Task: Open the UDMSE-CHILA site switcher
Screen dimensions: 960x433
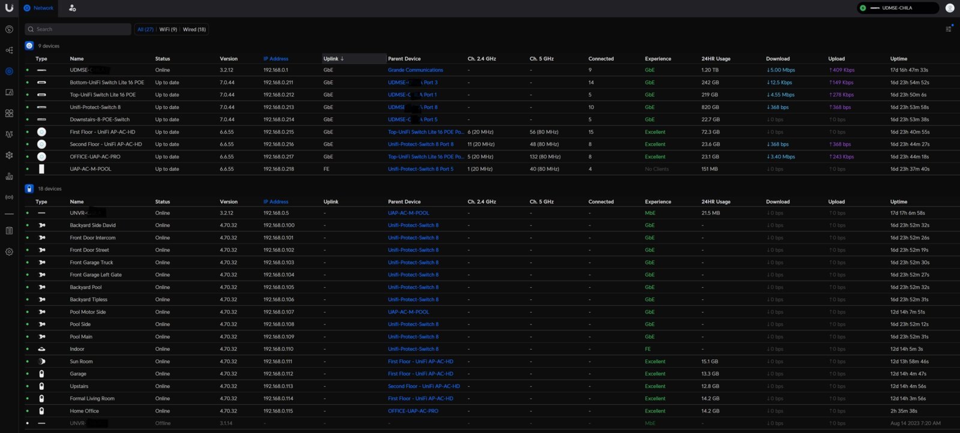Action: 898,8
